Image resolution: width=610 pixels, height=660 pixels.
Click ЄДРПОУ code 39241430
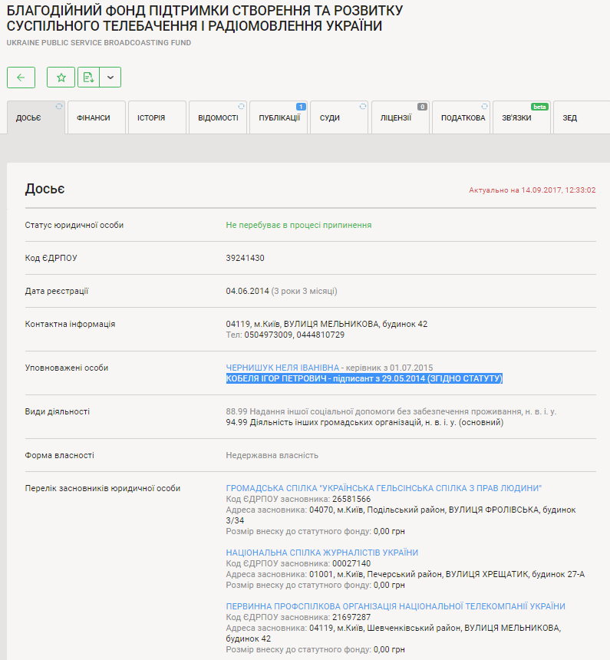click(x=245, y=258)
